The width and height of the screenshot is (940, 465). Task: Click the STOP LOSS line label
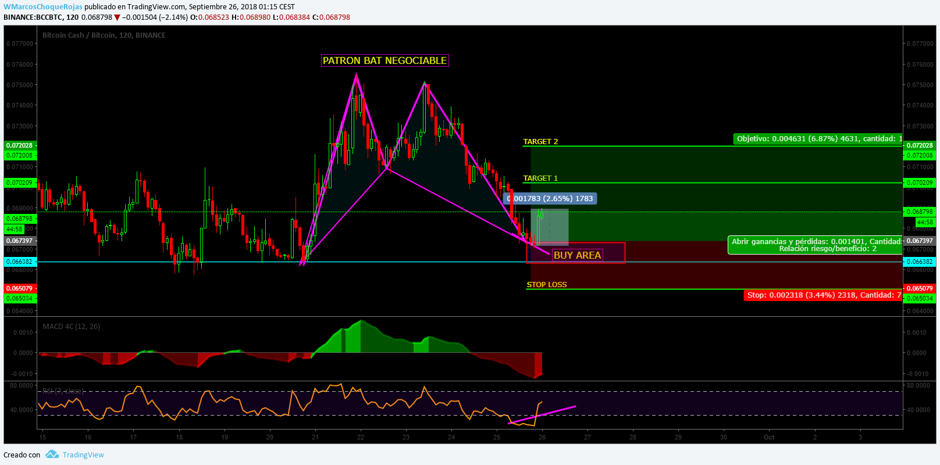tap(547, 285)
